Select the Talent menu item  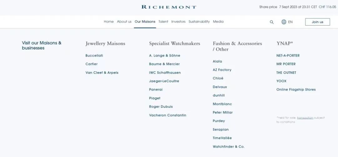pyautogui.click(x=163, y=21)
